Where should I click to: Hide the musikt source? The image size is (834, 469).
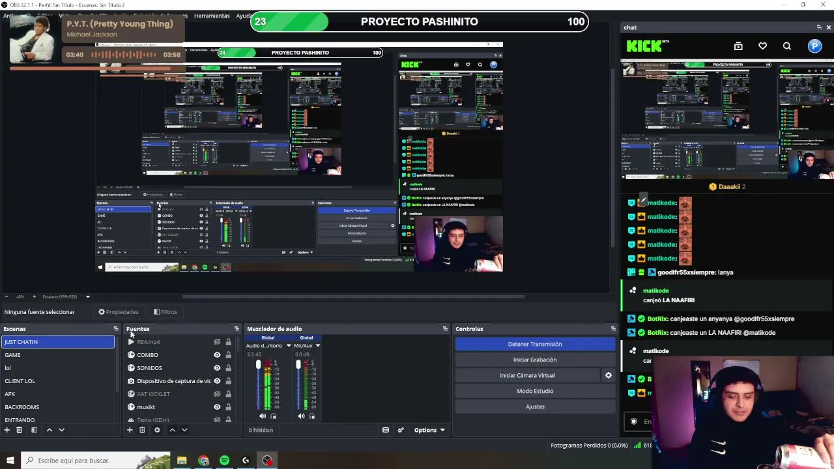(x=217, y=407)
